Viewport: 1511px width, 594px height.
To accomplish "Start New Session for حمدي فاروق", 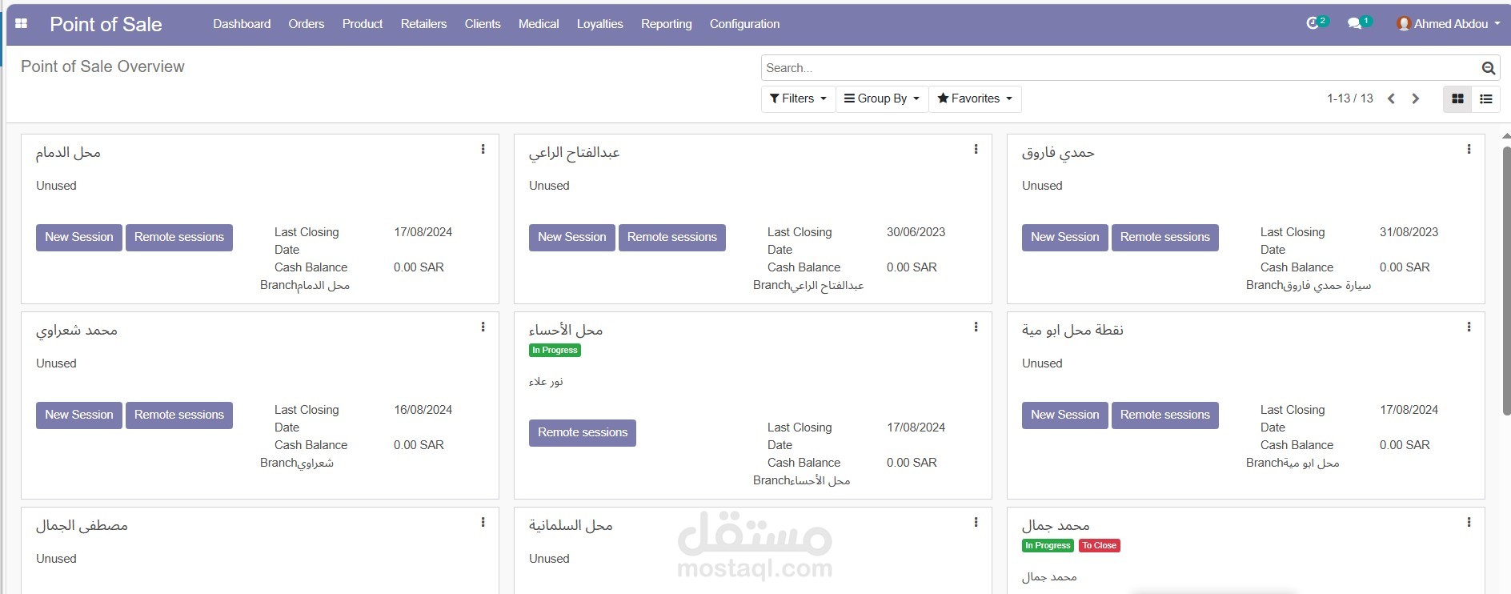I will click(x=1065, y=237).
